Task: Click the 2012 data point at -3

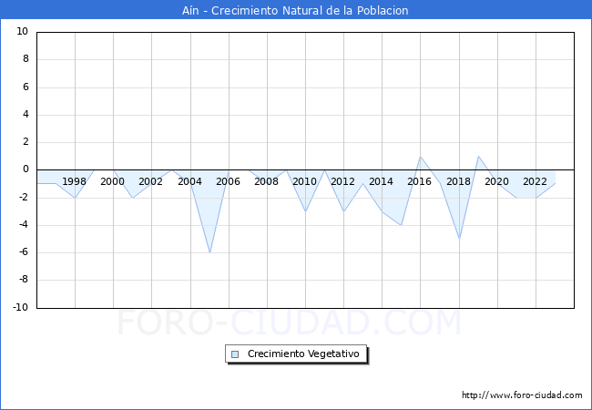Action: point(343,211)
